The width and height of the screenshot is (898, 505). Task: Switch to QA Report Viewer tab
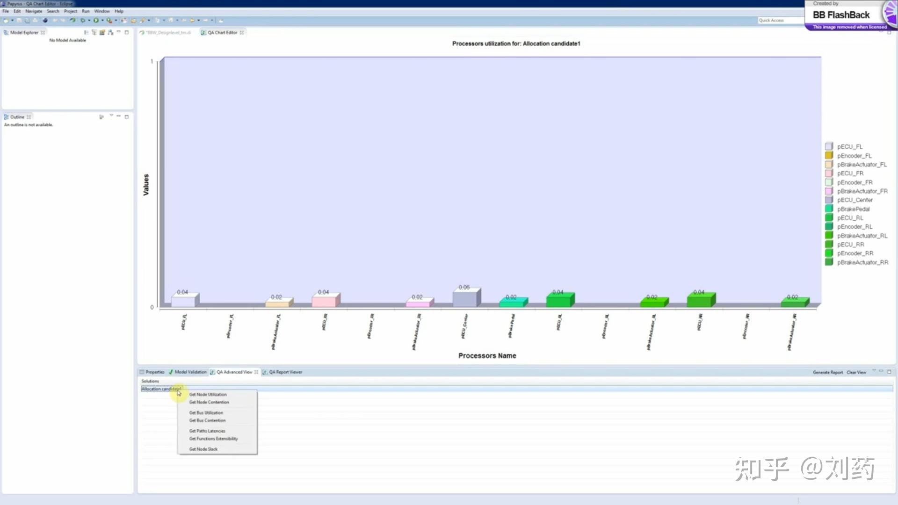pos(285,372)
